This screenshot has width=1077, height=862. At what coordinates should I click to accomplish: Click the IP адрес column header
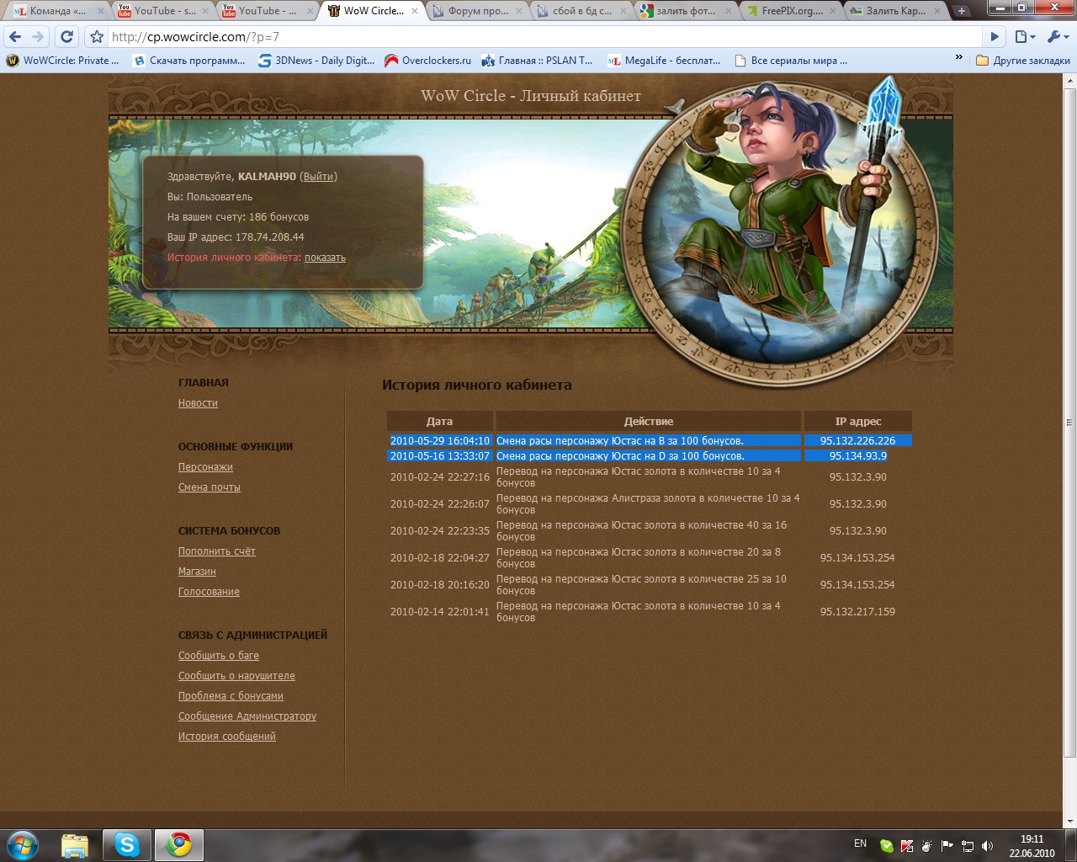click(x=858, y=422)
